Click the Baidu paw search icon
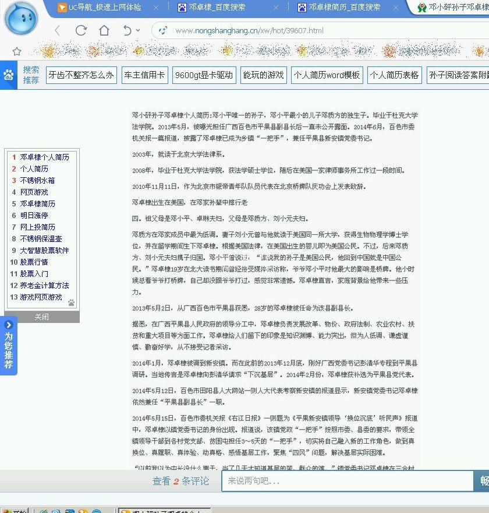 pos(9,75)
